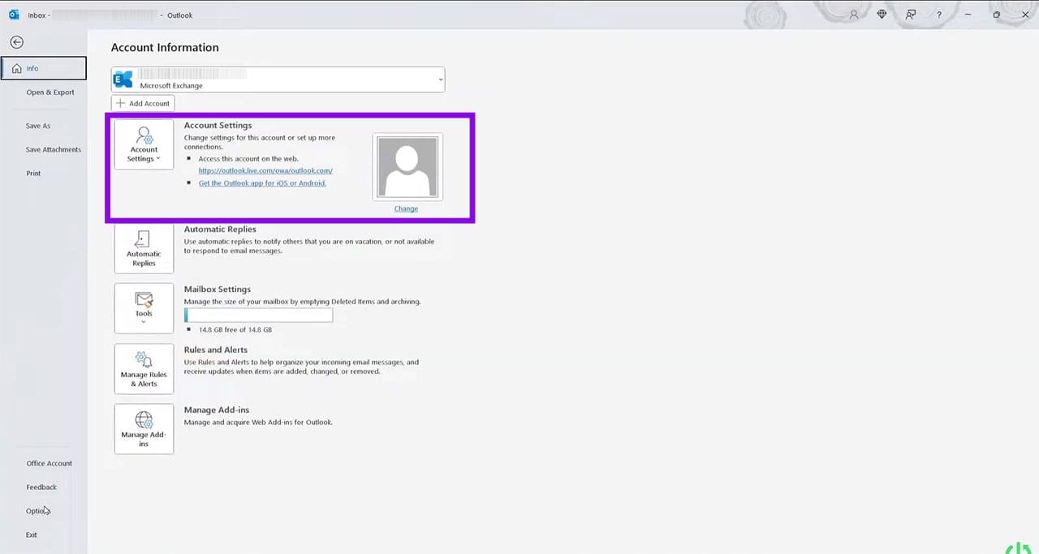Image resolution: width=1039 pixels, height=554 pixels.
Task: Click the Outlook logo in title bar
Action: point(14,15)
